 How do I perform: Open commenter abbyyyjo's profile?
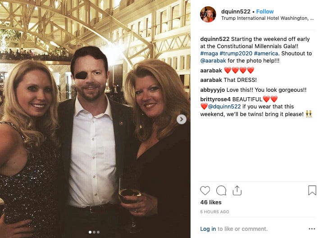click(212, 90)
